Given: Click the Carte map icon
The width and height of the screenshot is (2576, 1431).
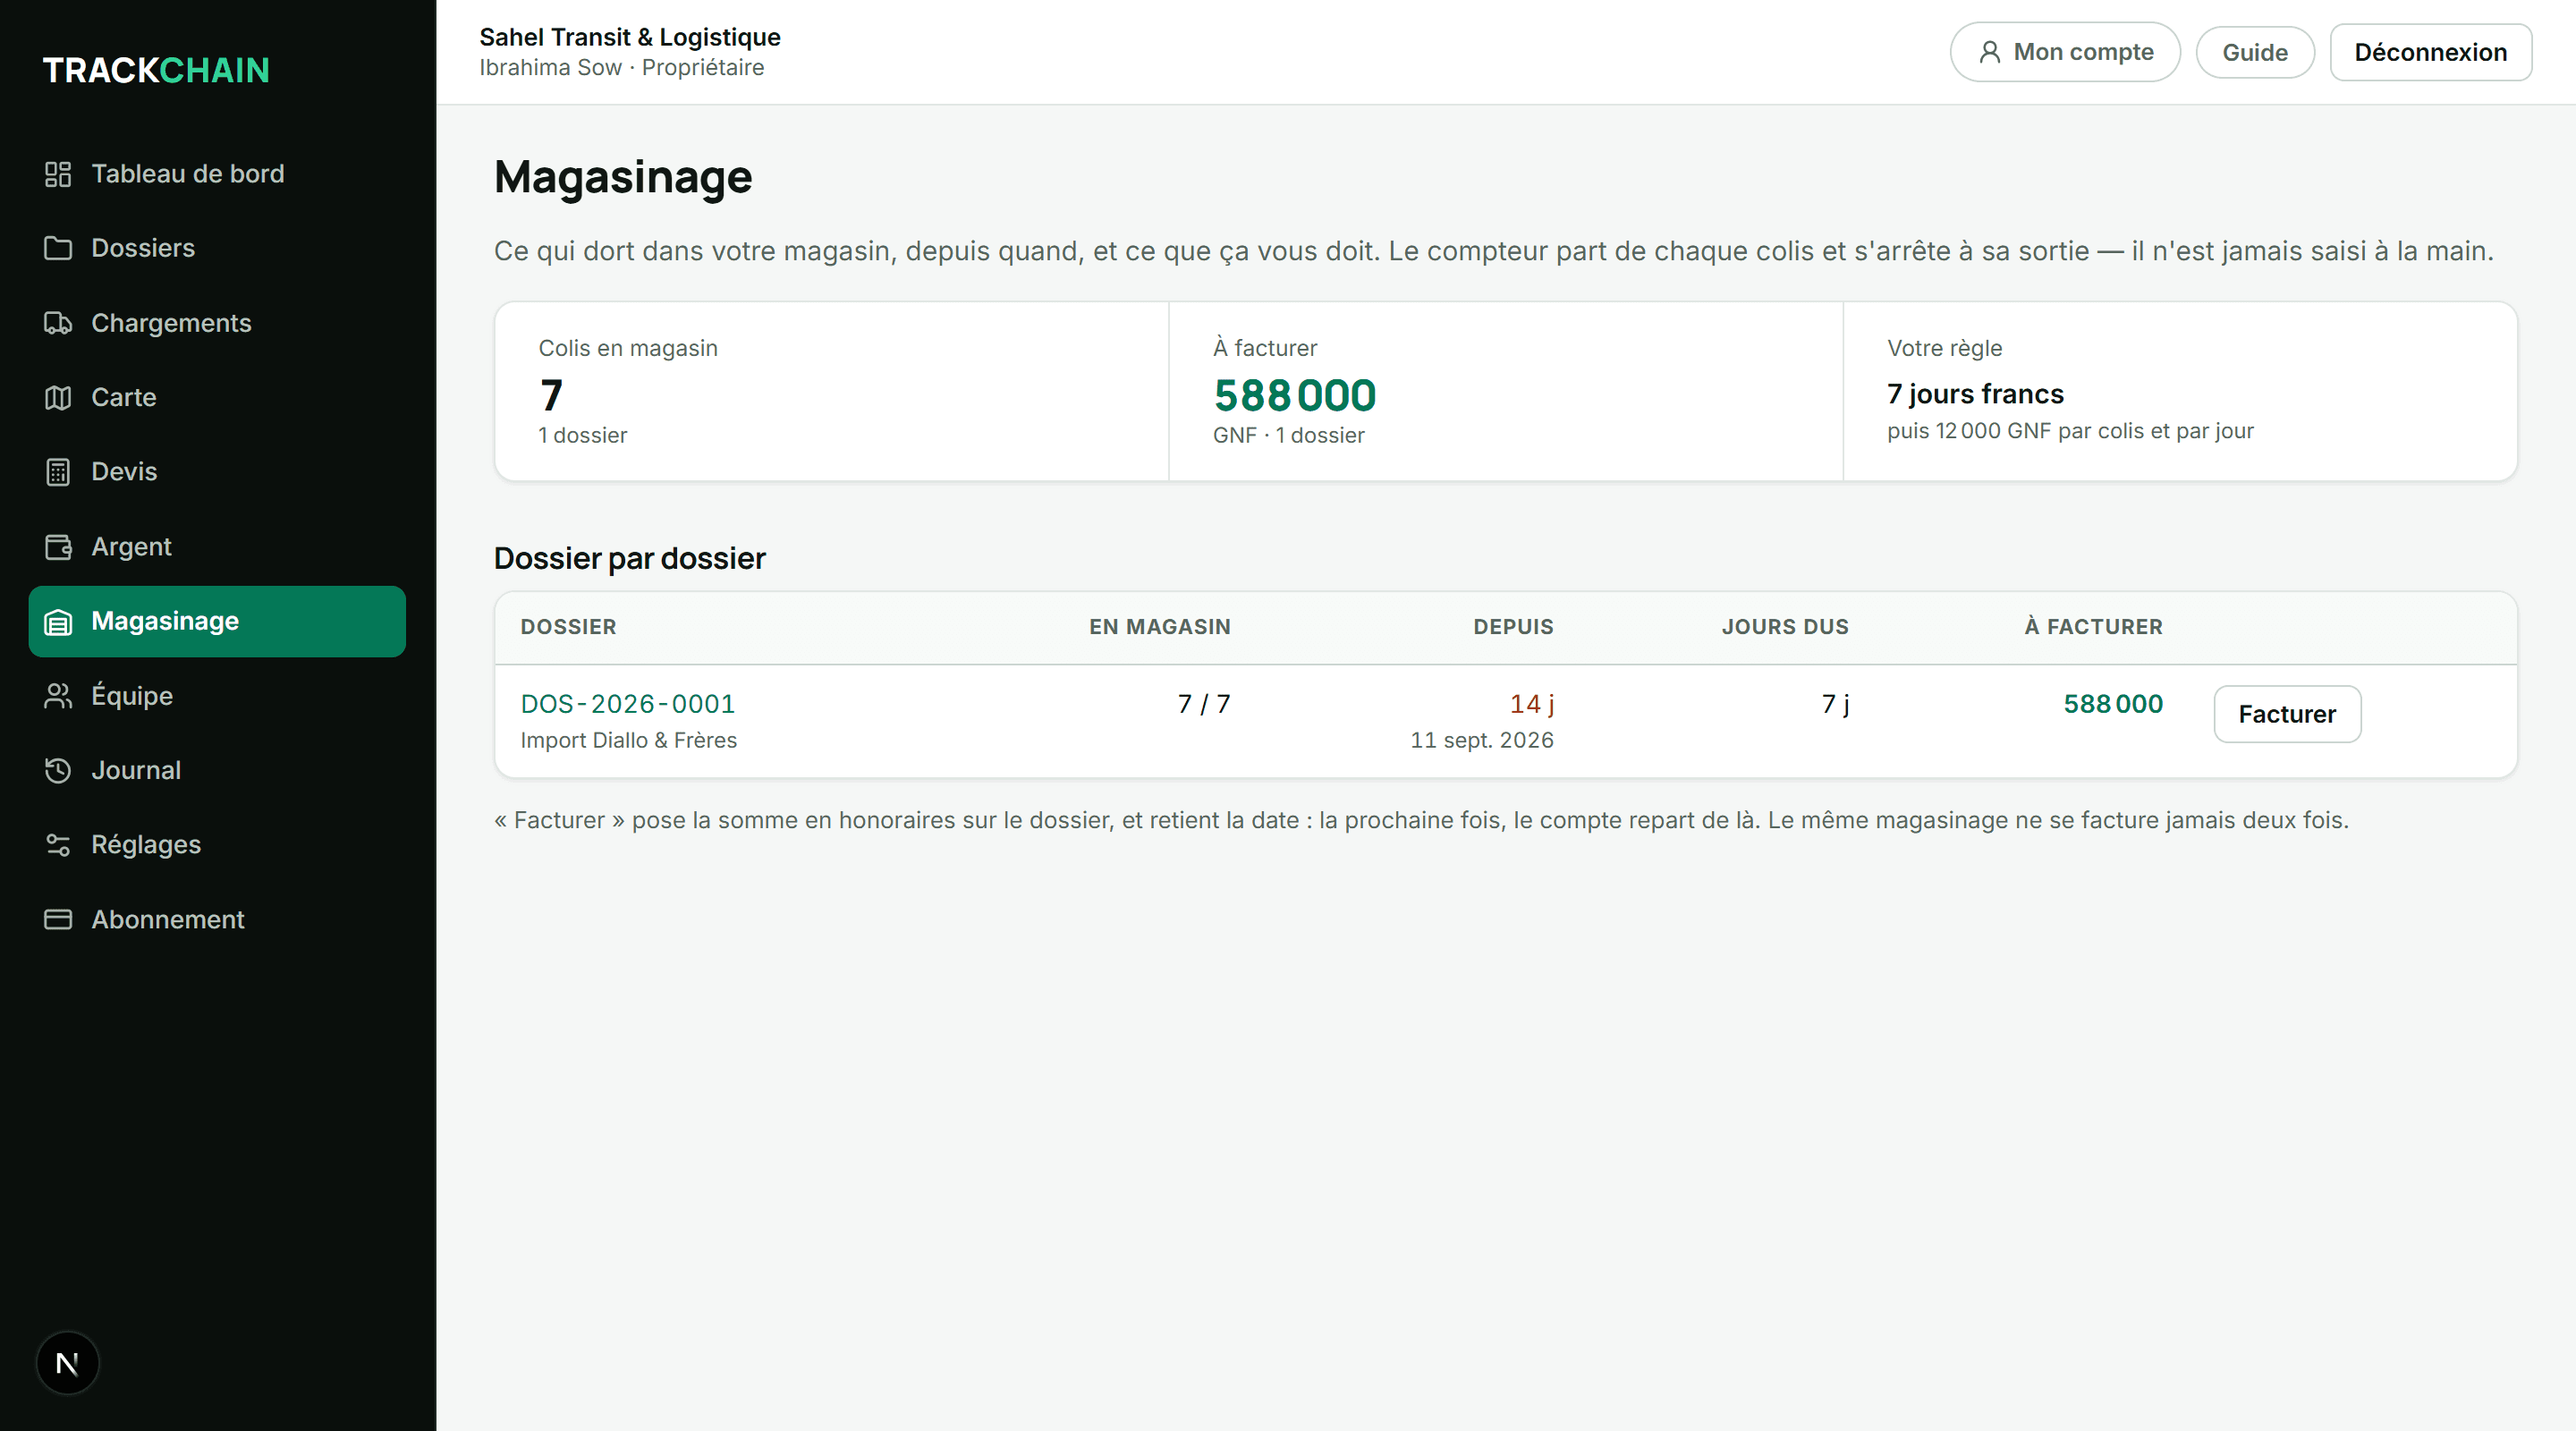Looking at the screenshot, I should [58, 397].
